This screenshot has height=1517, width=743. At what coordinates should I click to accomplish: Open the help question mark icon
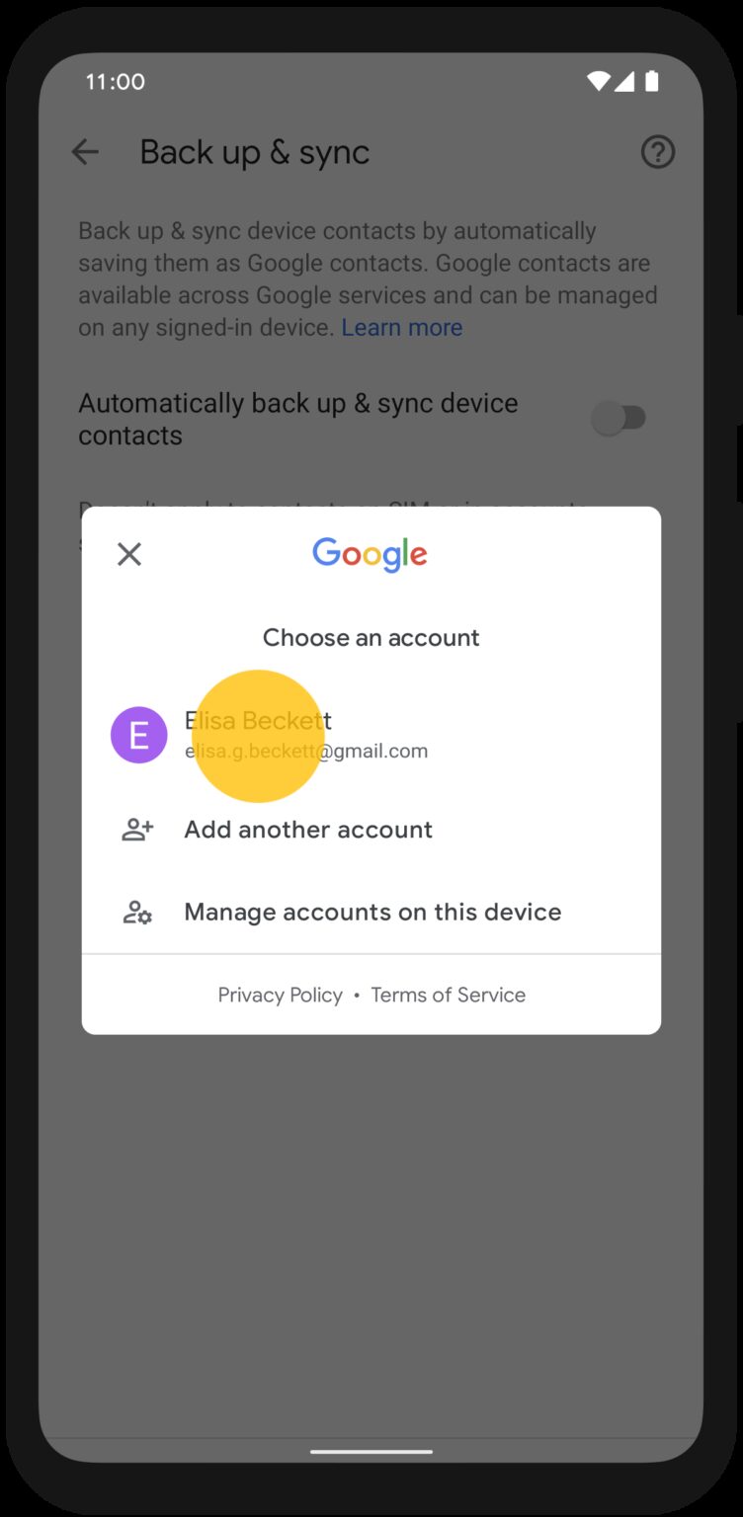coord(658,152)
